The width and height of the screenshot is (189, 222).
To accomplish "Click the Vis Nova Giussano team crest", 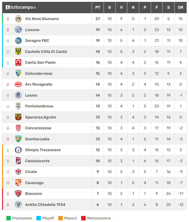I will pyautogui.click(x=18, y=19).
